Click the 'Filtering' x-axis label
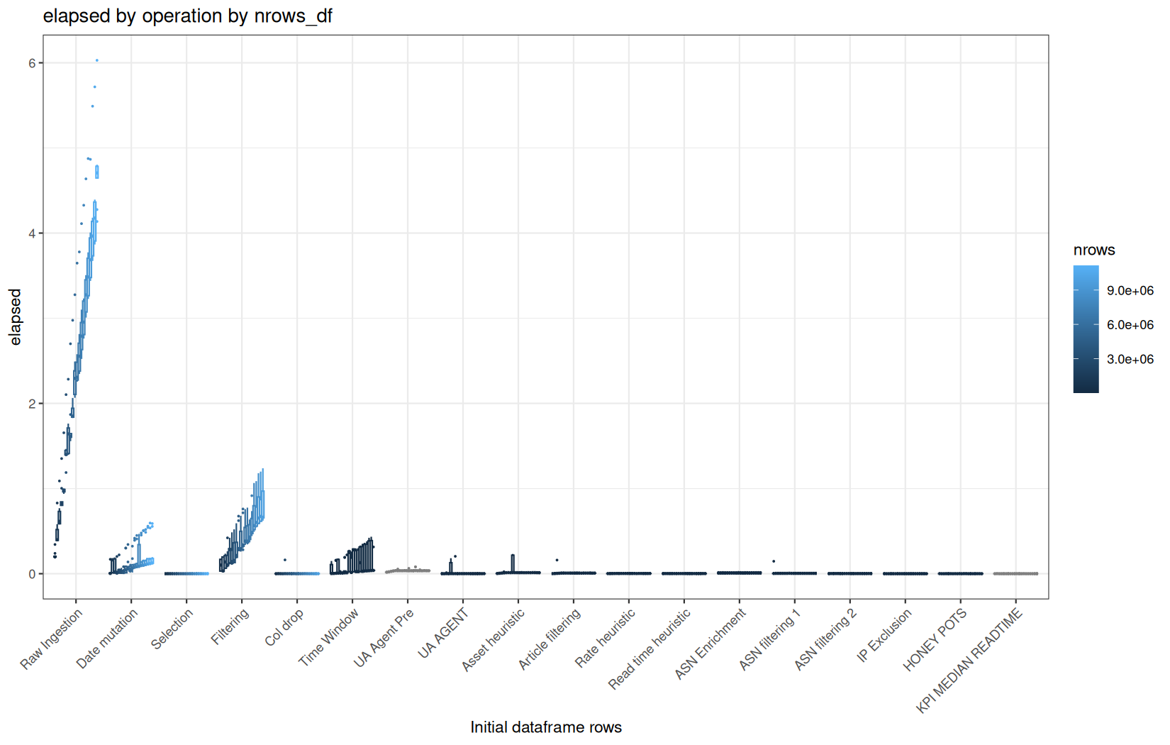This screenshot has height=745, width=1170. [230, 627]
